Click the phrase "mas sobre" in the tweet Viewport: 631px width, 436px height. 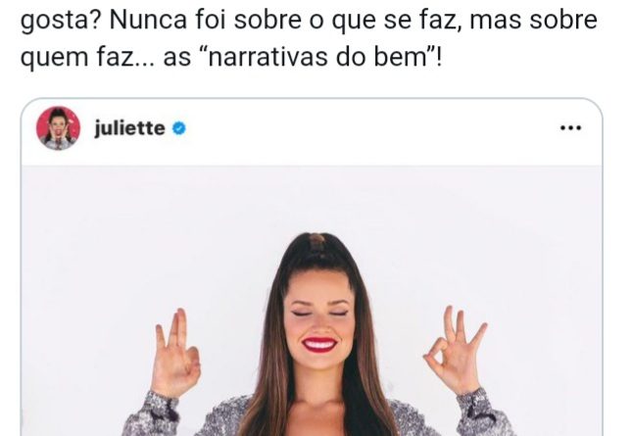click(x=533, y=20)
